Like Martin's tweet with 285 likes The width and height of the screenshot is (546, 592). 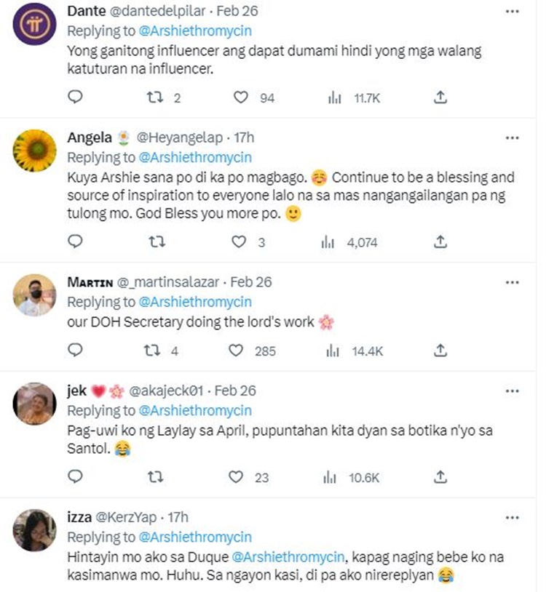[x=236, y=351]
